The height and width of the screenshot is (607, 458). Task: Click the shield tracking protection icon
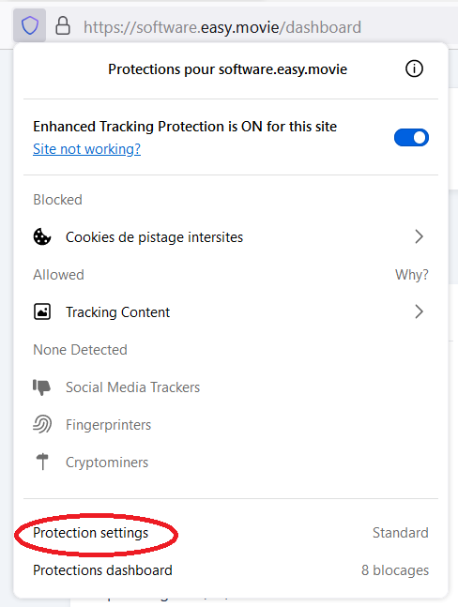30,25
